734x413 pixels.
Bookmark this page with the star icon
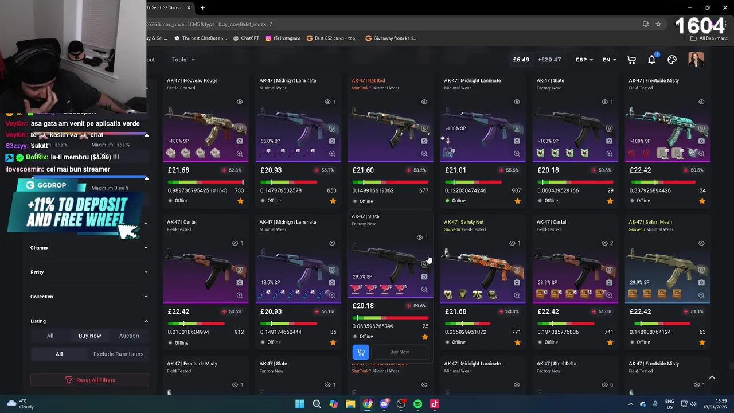pos(658,24)
